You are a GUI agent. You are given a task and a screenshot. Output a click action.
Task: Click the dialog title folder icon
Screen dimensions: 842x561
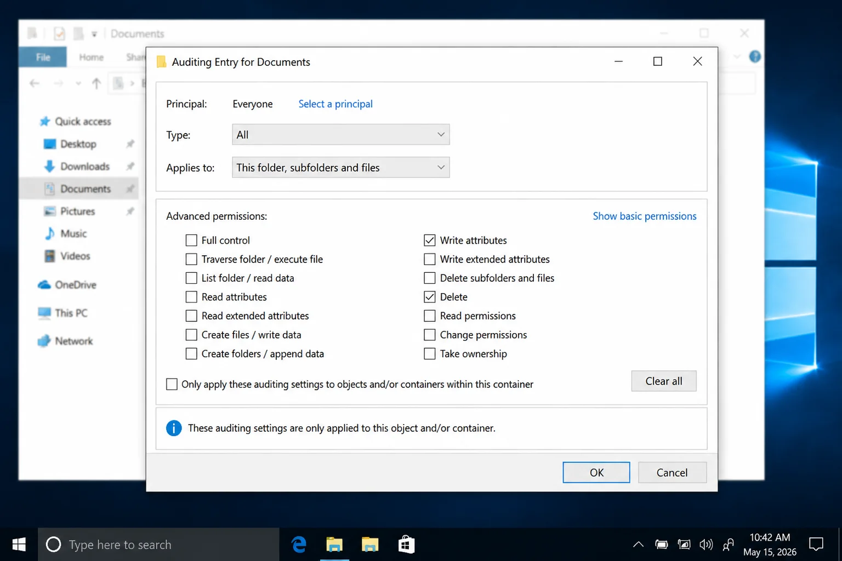[x=161, y=62]
